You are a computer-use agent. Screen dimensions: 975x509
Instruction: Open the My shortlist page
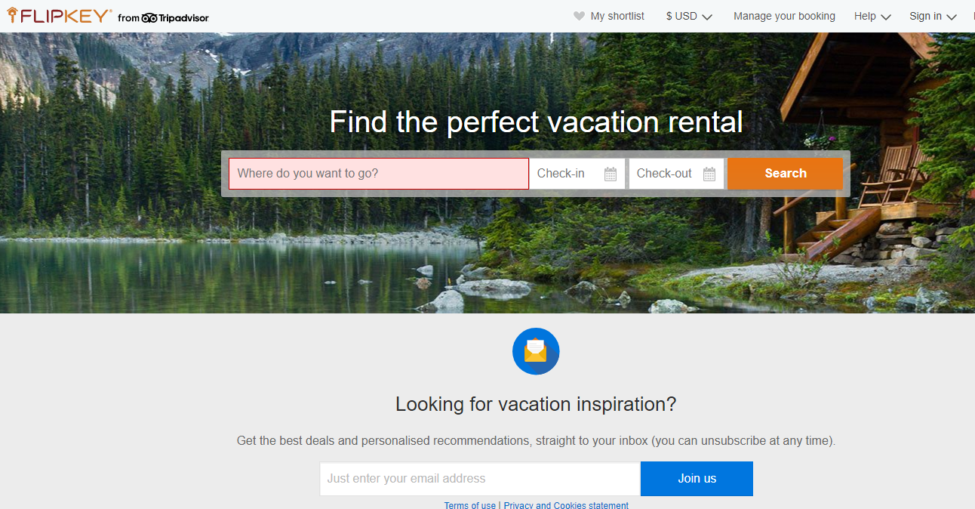[x=617, y=16]
